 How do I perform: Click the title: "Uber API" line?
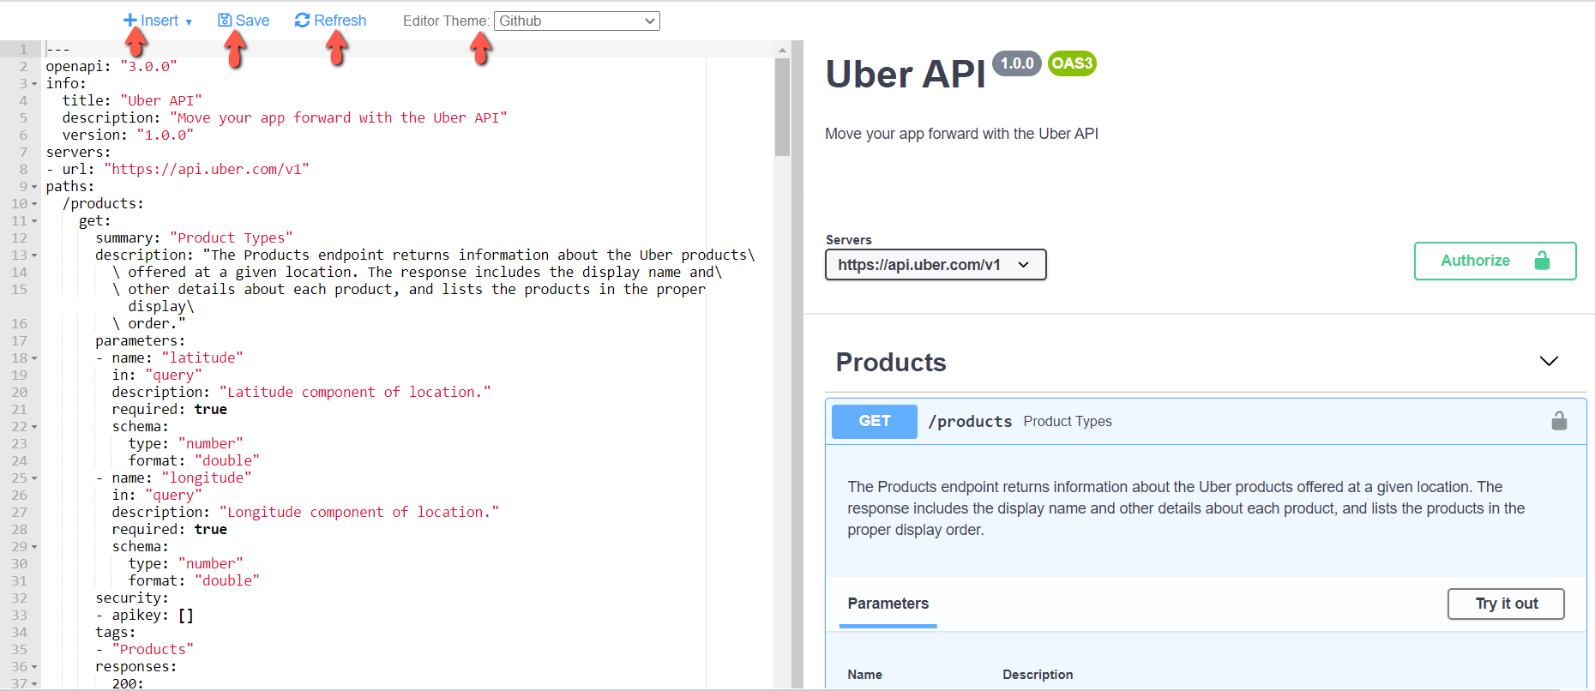click(x=132, y=100)
